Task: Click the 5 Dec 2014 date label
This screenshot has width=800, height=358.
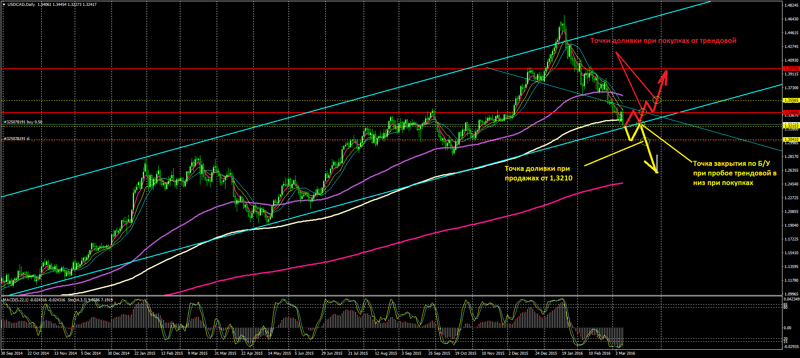Action: tap(91, 353)
